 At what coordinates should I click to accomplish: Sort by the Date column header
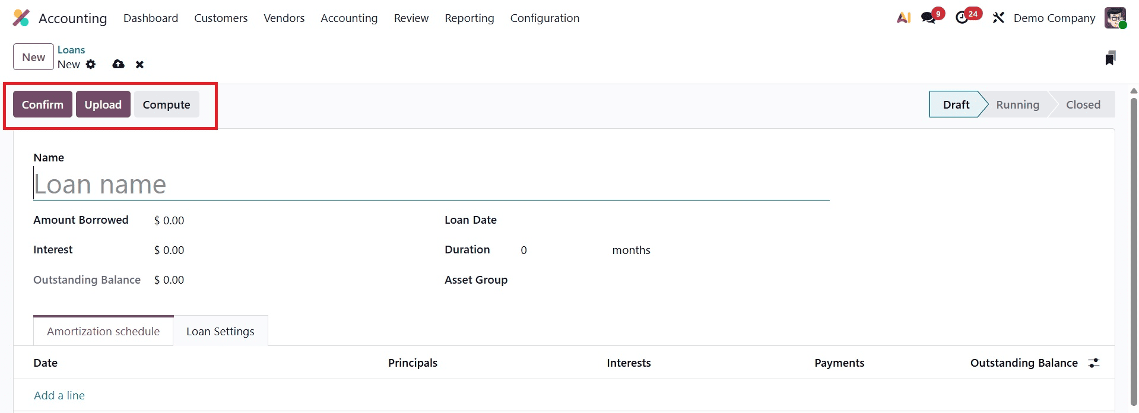point(46,363)
